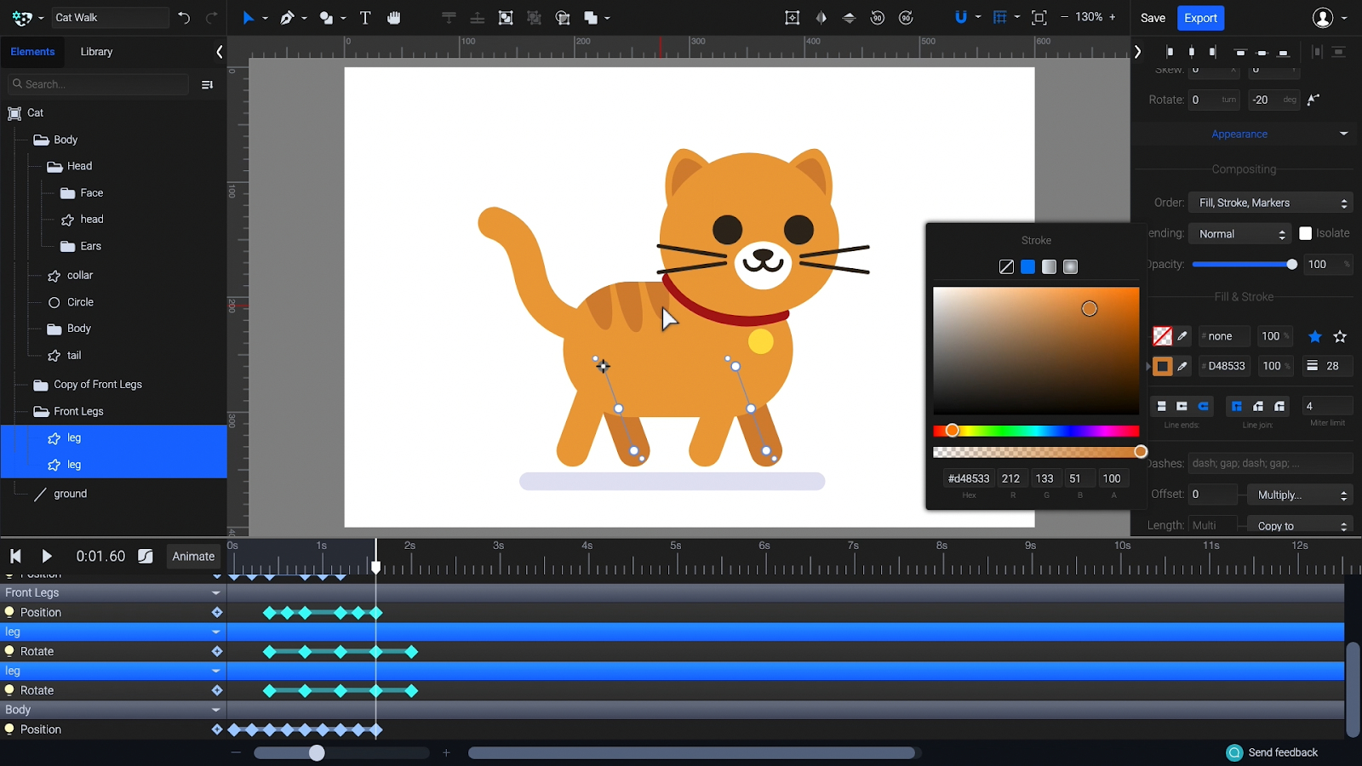The height and width of the screenshot is (766, 1362).
Task: Flip selection vertically
Action: tap(849, 18)
